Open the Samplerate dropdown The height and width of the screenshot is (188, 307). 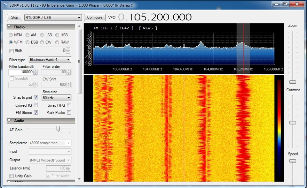point(50,143)
